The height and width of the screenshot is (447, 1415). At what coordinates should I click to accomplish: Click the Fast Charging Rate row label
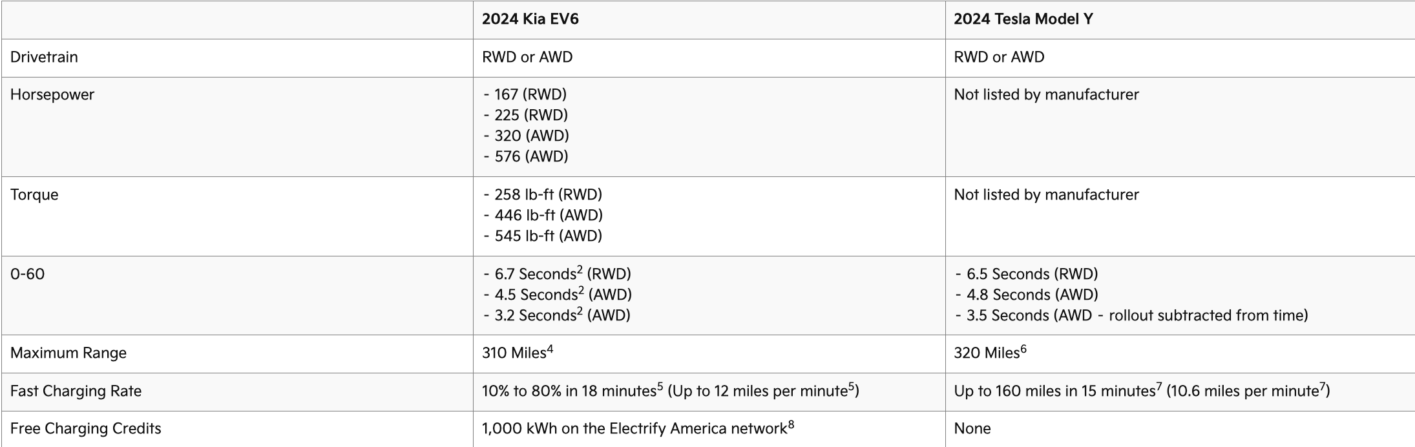click(x=76, y=391)
